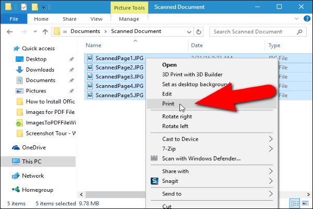This screenshot has height=209, width=313.
Task: Click the Properties quick access toolbar icon
Action: 24,7
